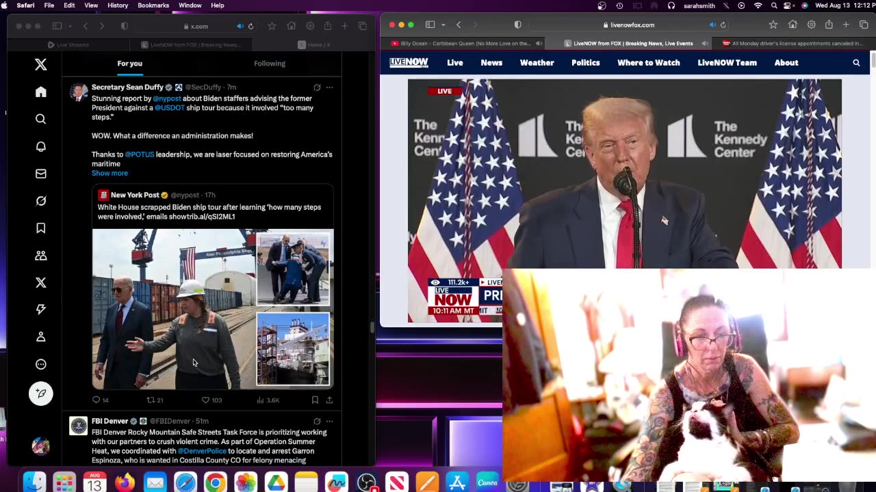Open Google Chrome from the Dock

pyautogui.click(x=215, y=483)
